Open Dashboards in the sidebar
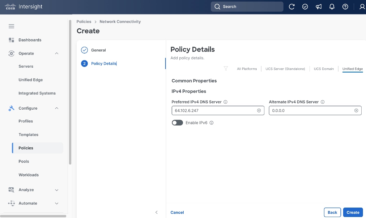 tap(30, 40)
